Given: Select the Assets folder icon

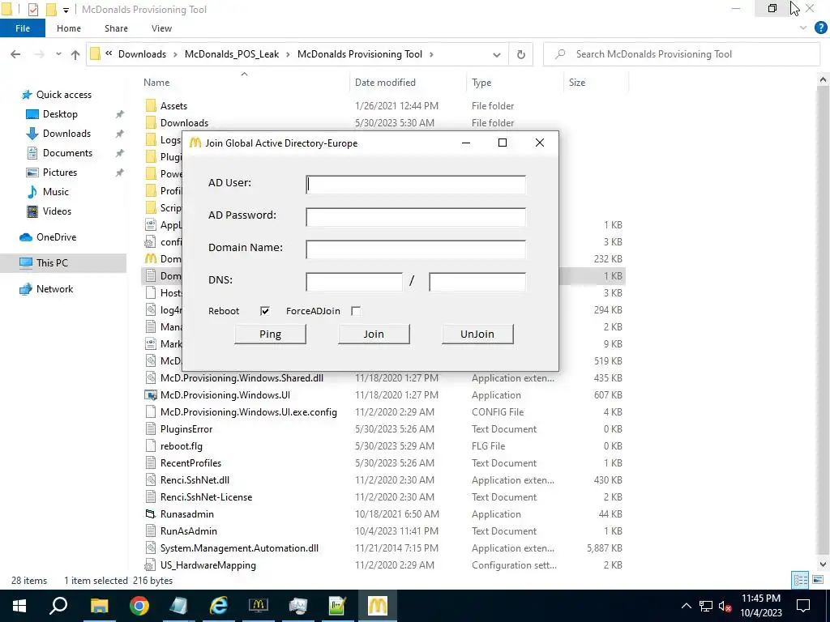Looking at the screenshot, I should pyautogui.click(x=151, y=106).
